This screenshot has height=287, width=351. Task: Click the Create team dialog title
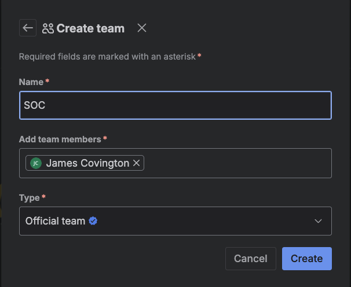tap(90, 28)
